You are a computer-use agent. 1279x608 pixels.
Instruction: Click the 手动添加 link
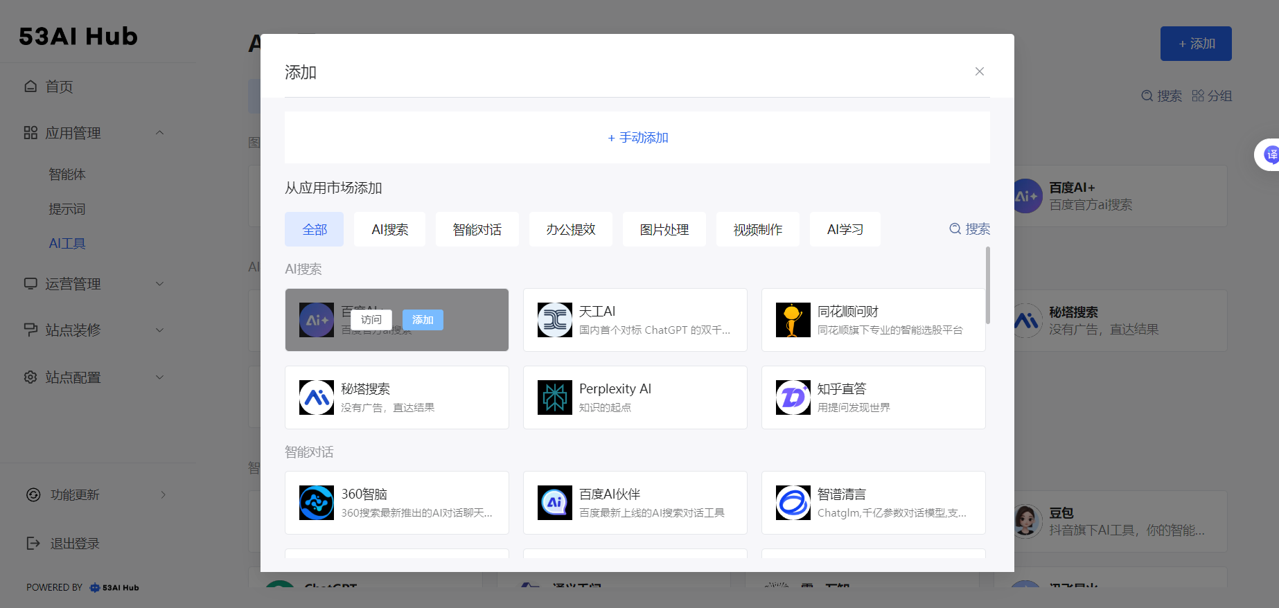tap(637, 138)
